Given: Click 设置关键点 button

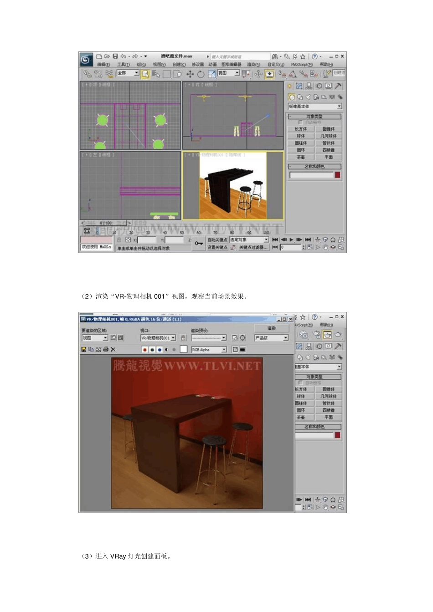Looking at the screenshot, I should [x=217, y=247].
